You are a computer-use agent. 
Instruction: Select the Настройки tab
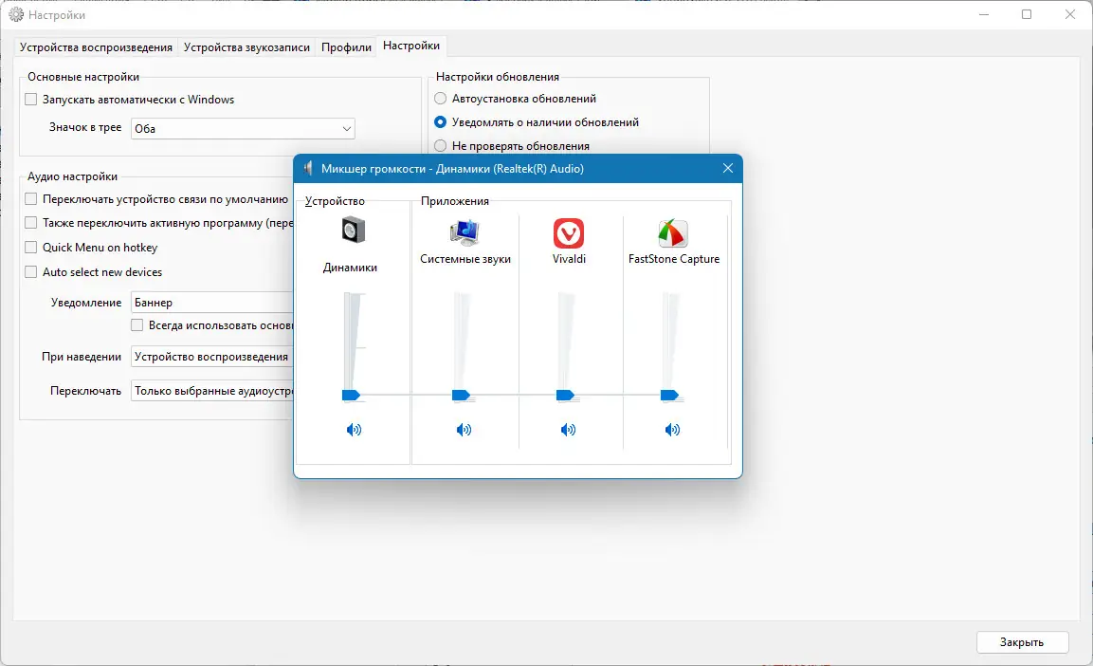tap(411, 46)
